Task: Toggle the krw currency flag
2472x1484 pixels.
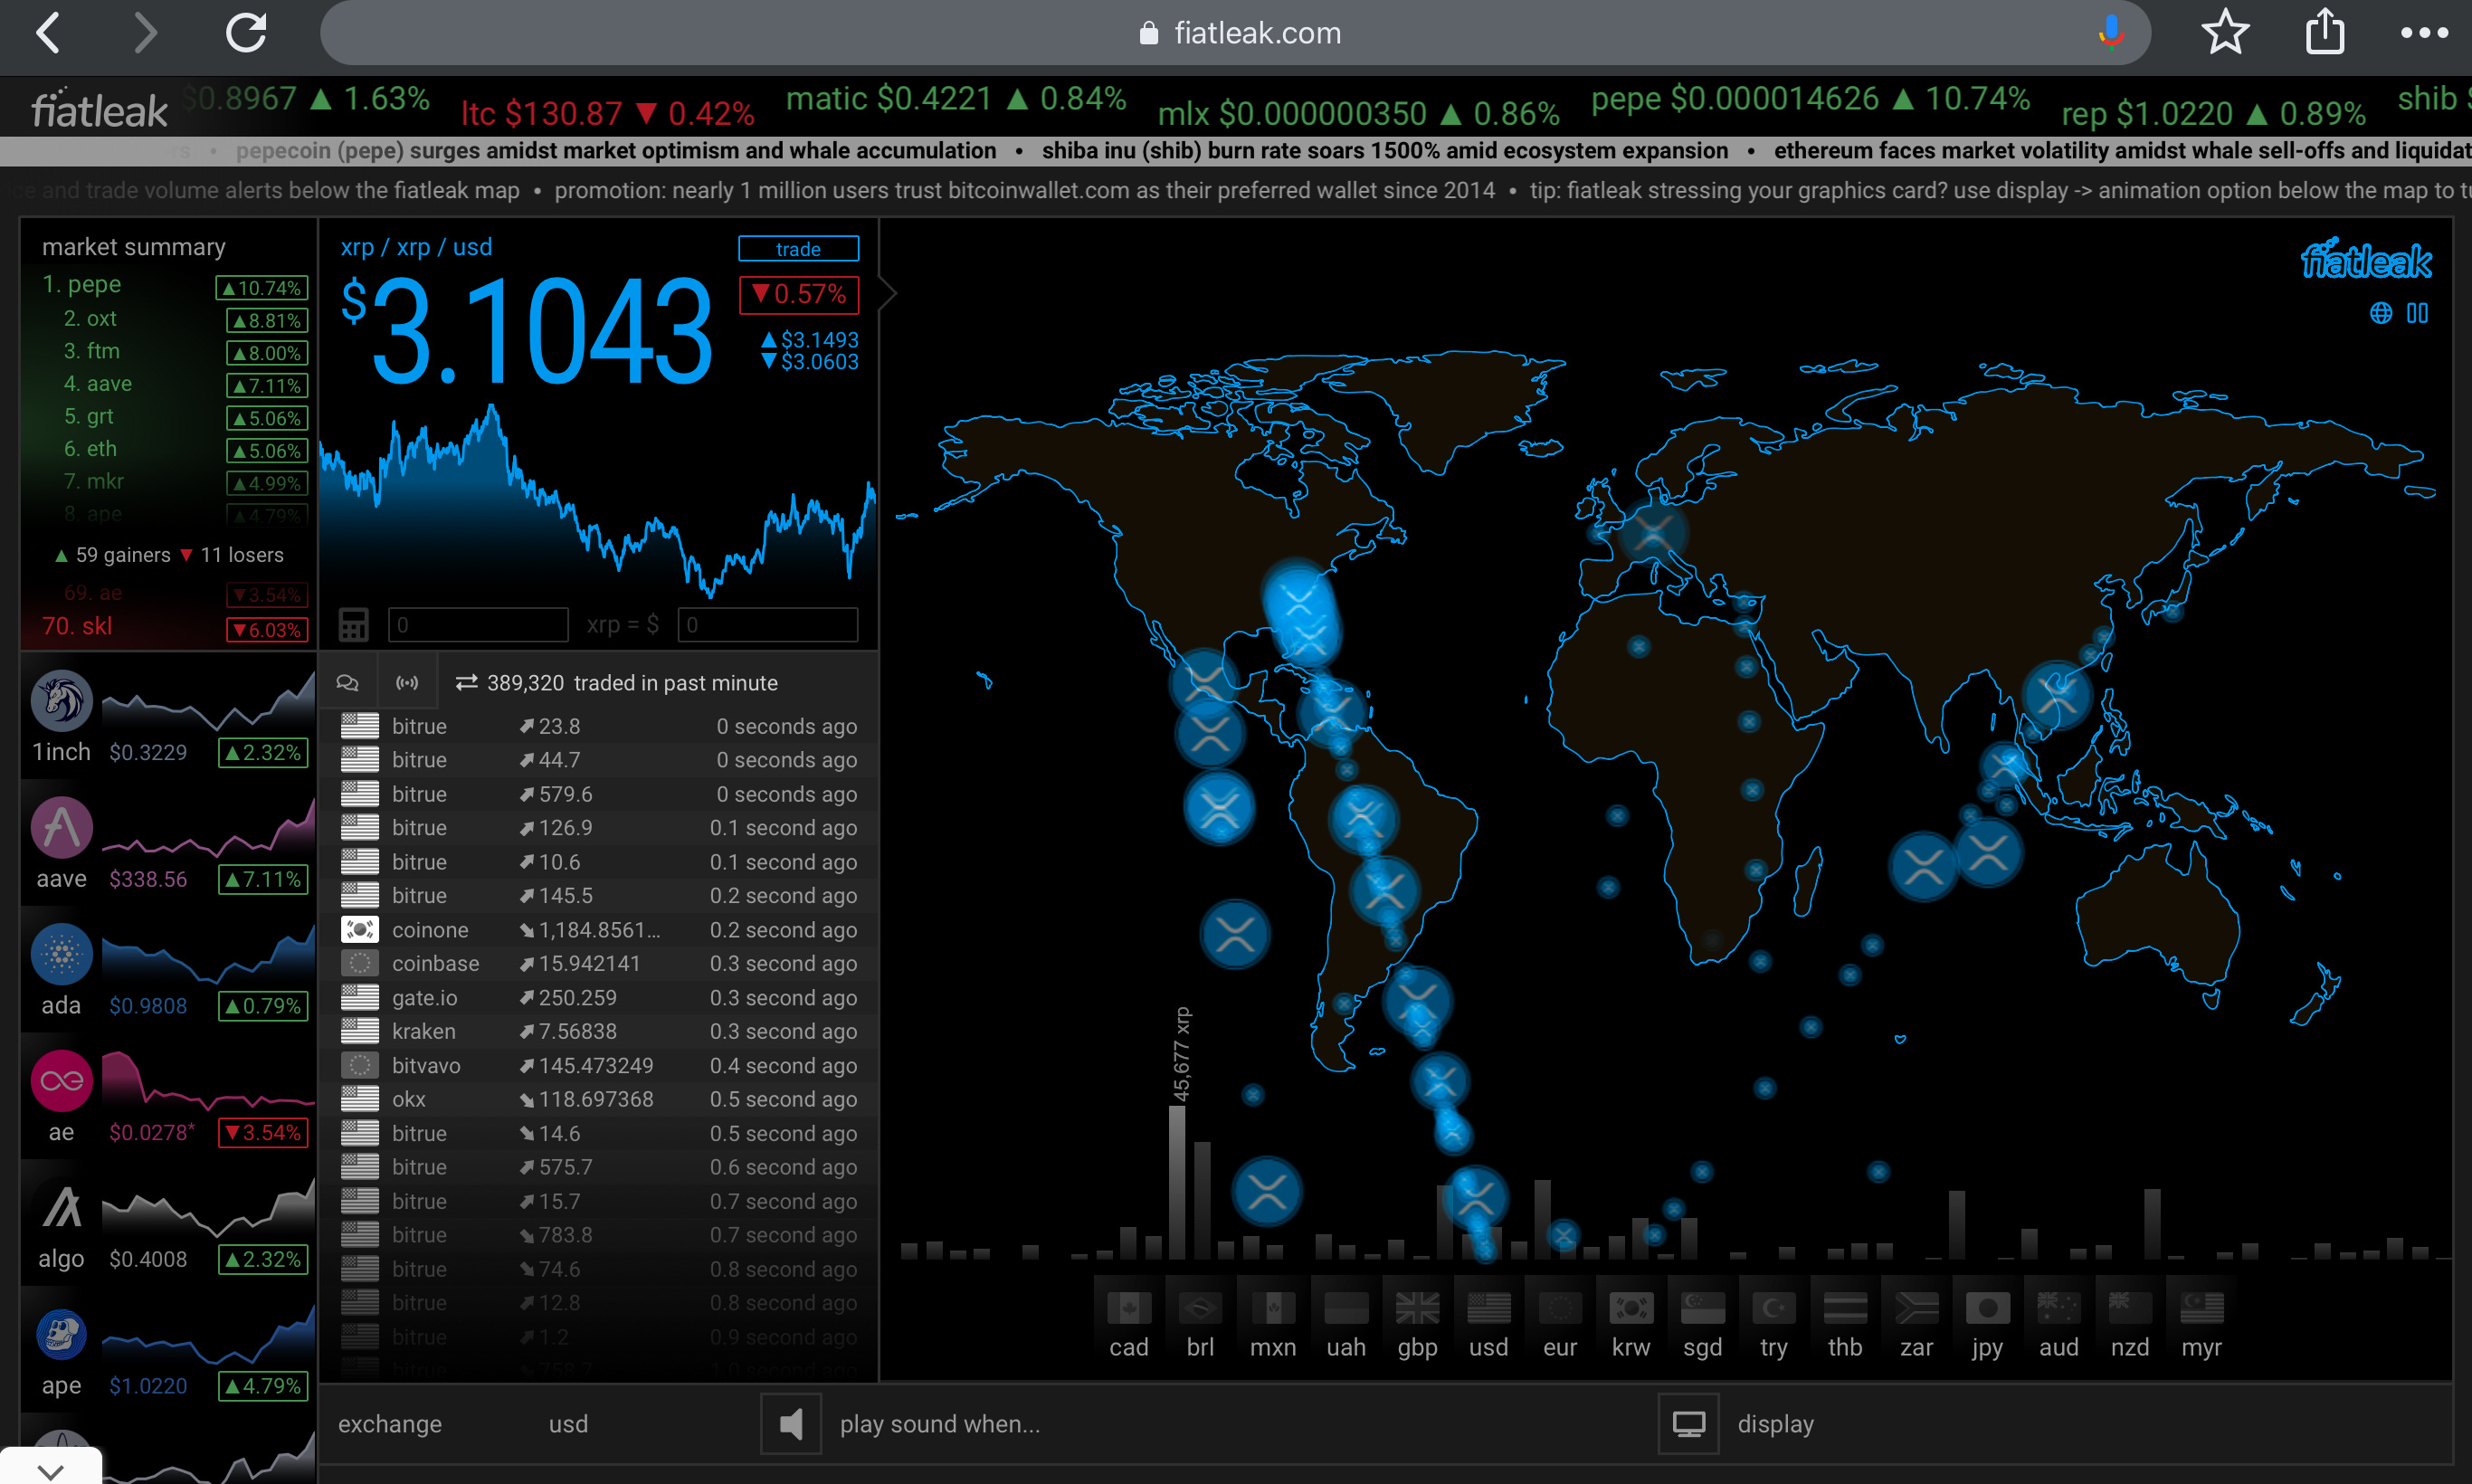Action: (1631, 1307)
